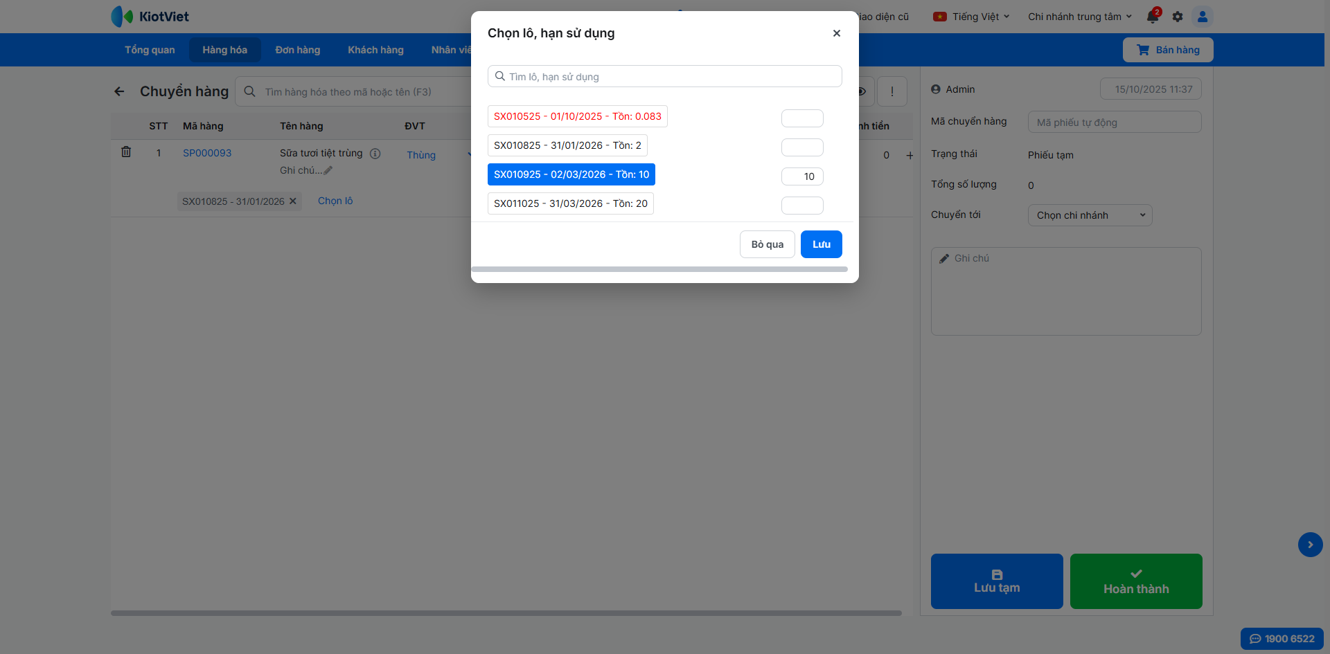Delete row for SP000093
Screen dimensions: 1330x654
coord(126,152)
